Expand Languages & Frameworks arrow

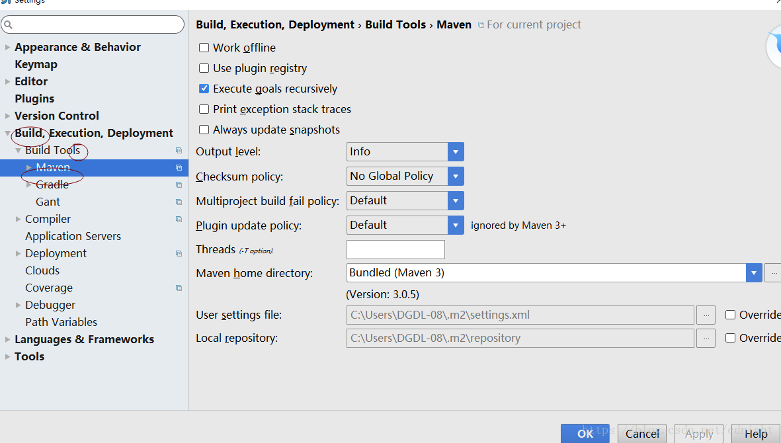coord(7,339)
